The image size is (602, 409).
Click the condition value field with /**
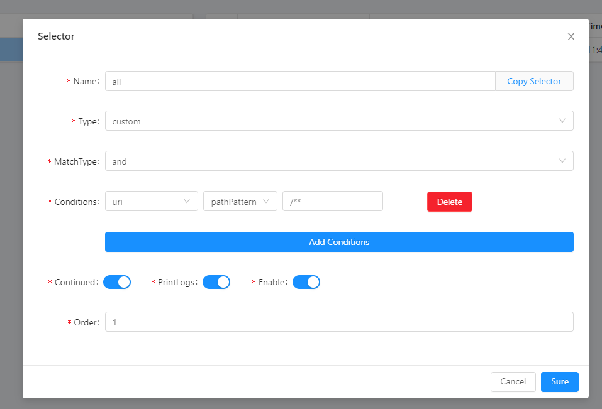(x=333, y=202)
